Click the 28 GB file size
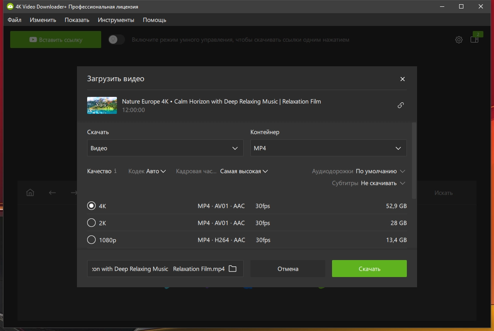 pos(398,223)
